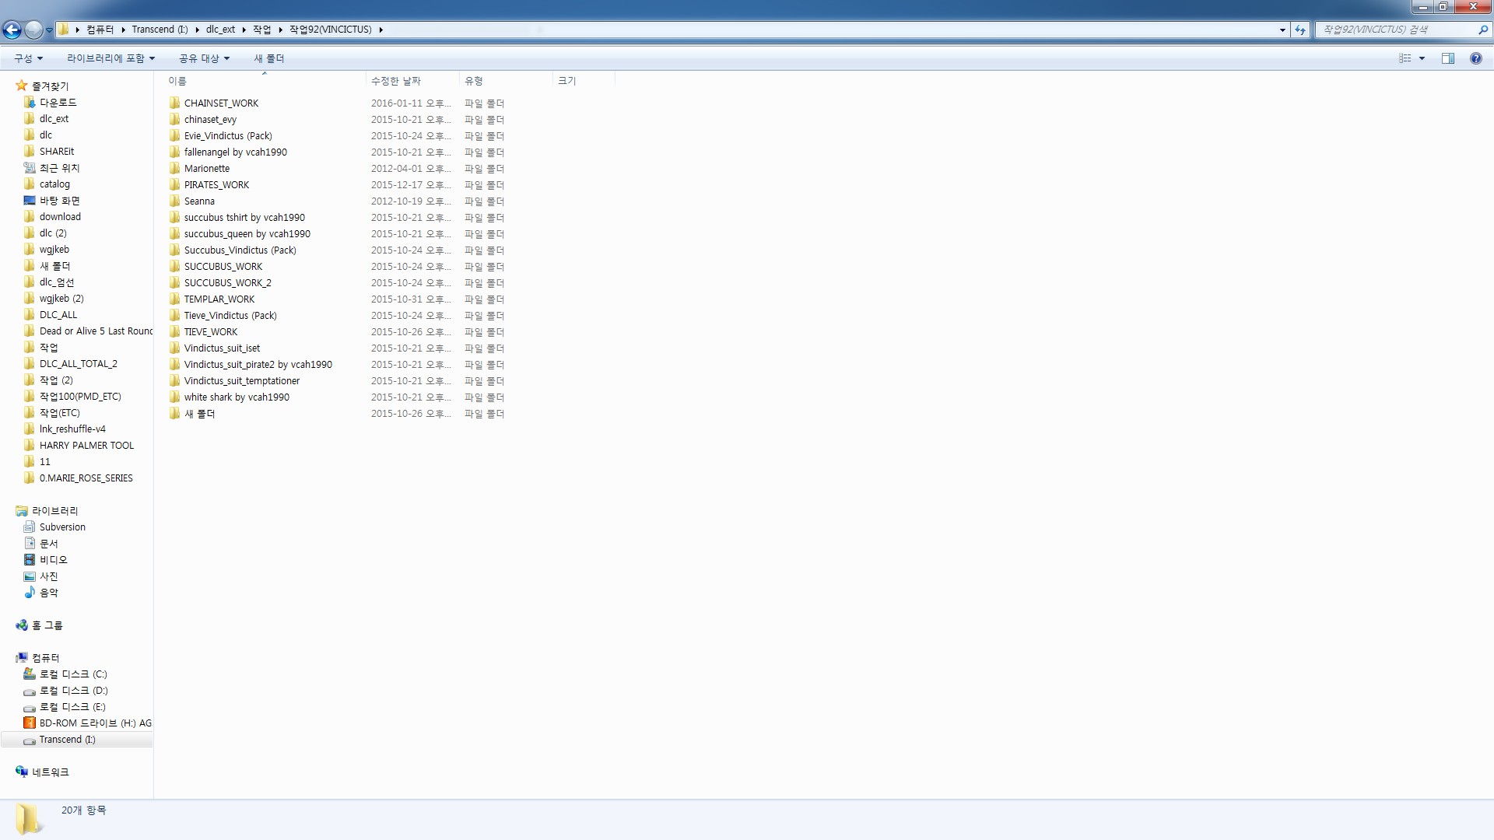Click the Help question mark icon
The height and width of the screenshot is (840, 1494).
1475,58
